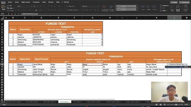Click the fx insert function icon
191x107 pixels.
(19, 14)
